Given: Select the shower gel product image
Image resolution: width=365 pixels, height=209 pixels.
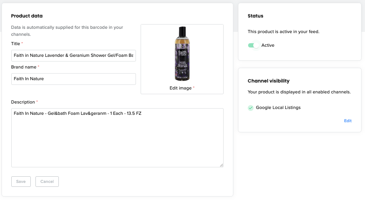Looking at the screenshot, I should 182,54.
